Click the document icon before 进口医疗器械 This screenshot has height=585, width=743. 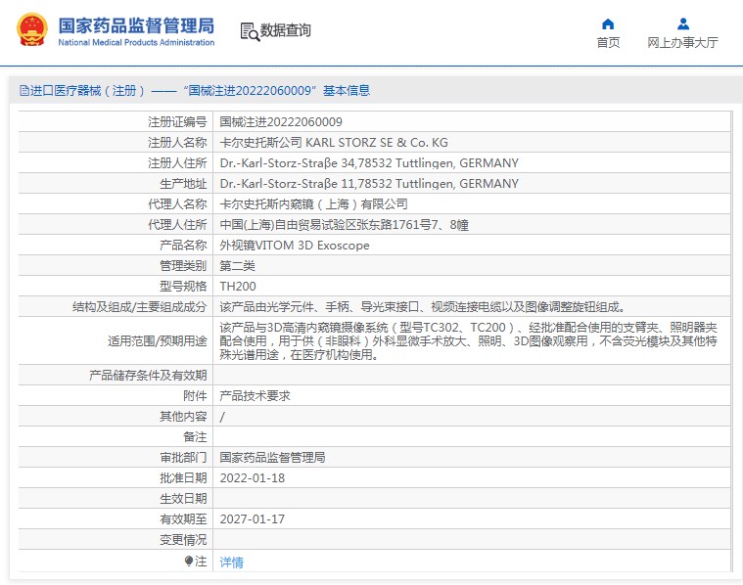(23, 90)
